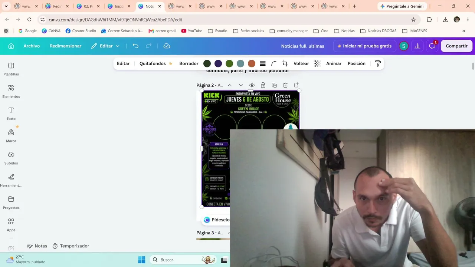
Task: Open the Subidos uploads panel
Action: (11, 158)
